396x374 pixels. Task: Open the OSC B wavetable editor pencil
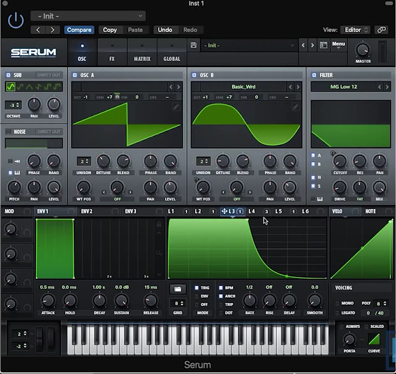pyautogui.click(x=295, y=107)
